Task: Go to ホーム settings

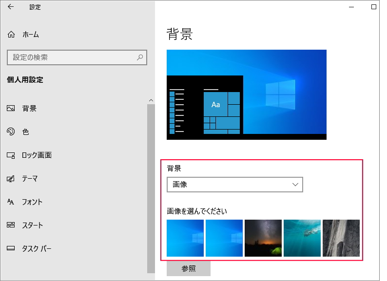Action: pos(30,35)
